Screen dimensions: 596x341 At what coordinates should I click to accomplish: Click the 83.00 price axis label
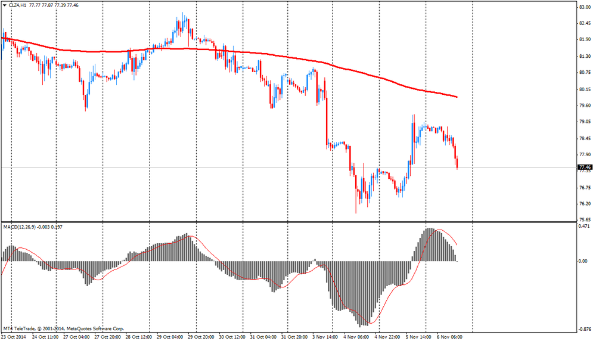585,7
